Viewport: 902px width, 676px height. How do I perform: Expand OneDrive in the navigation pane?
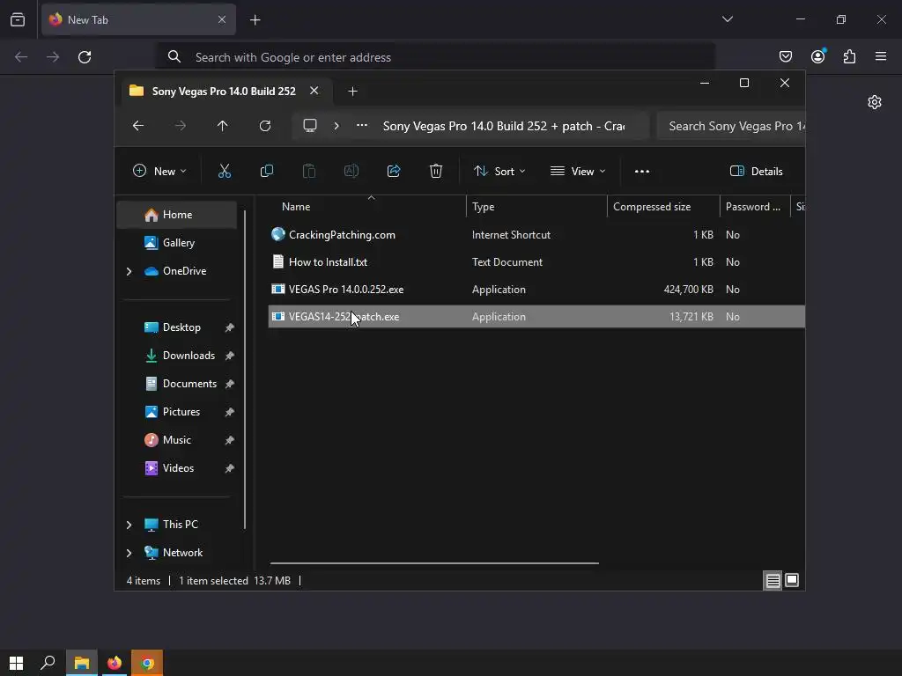tap(129, 271)
